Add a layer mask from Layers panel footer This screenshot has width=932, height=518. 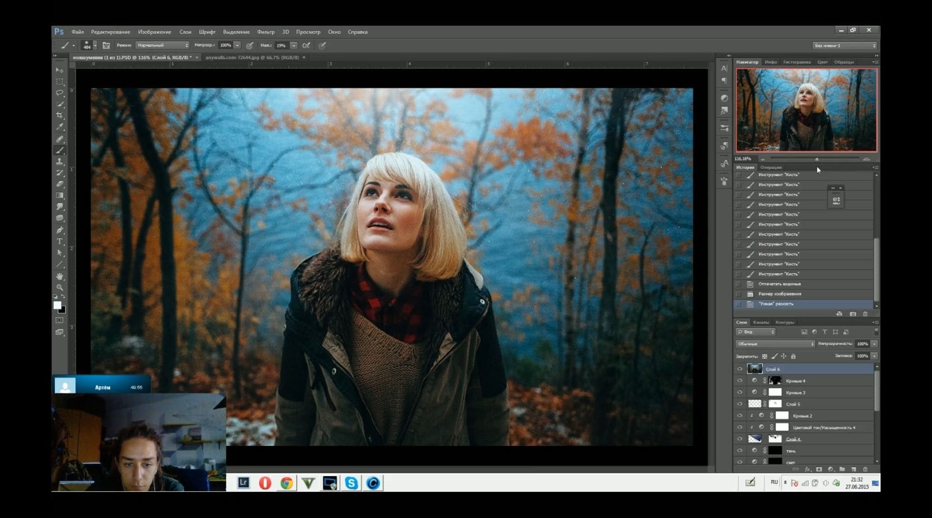[x=819, y=469]
